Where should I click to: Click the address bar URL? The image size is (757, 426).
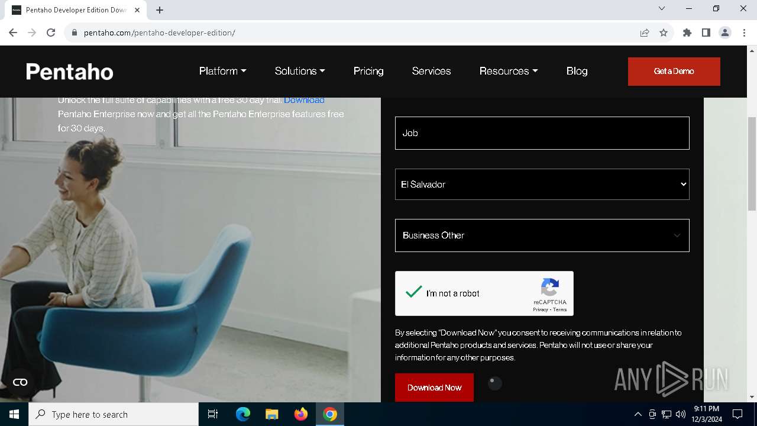click(x=160, y=33)
